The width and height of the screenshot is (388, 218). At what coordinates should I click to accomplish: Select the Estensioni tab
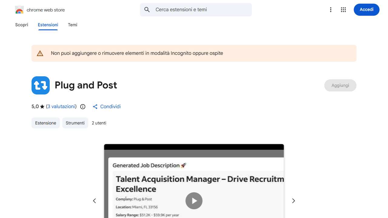coord(48,25)
